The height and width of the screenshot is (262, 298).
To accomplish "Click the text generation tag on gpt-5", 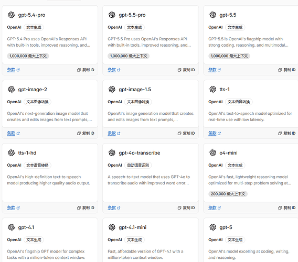I will click(x=235, y=239).
